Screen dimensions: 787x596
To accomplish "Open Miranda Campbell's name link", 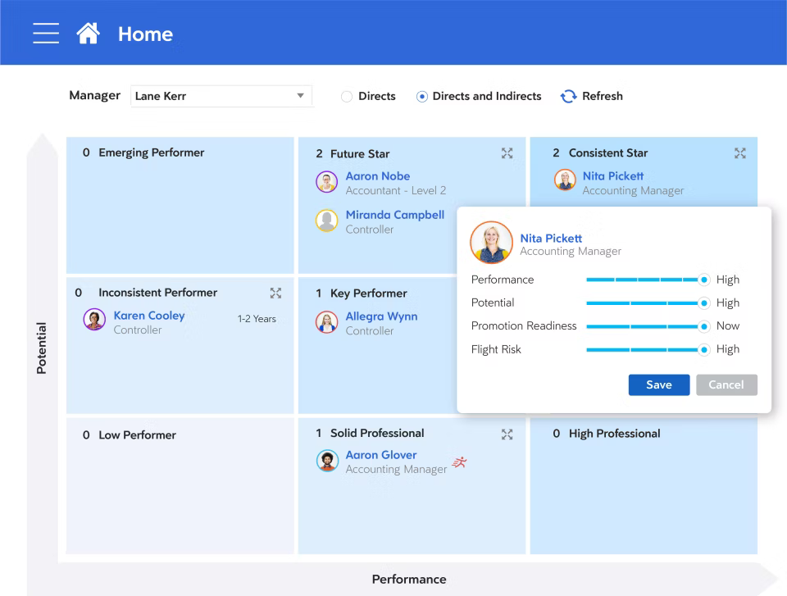I will 394,215.
